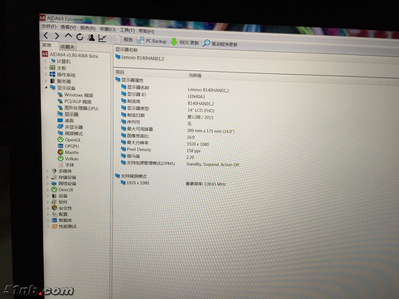Open the user/favorites person icon
The height and width of the screenshot is (299, 399).
click(x=91, y=37)
